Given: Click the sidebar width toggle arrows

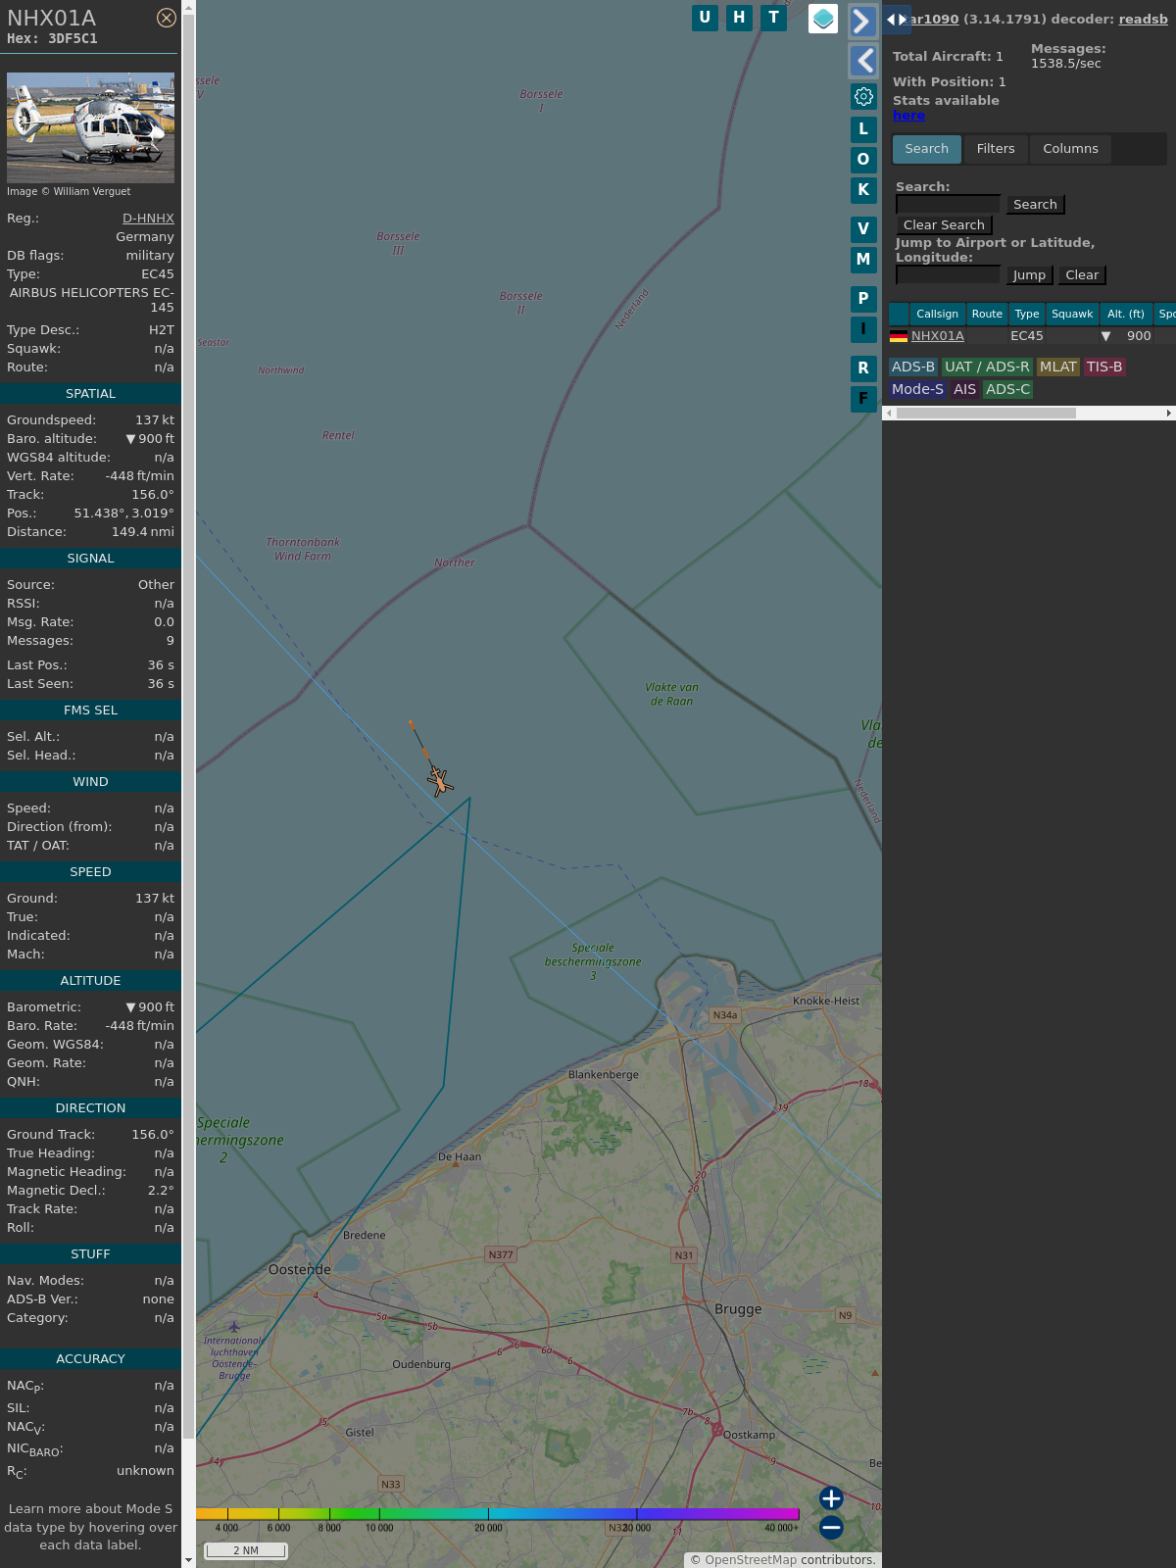Looking at the screenshot, I should coord(896,19).
